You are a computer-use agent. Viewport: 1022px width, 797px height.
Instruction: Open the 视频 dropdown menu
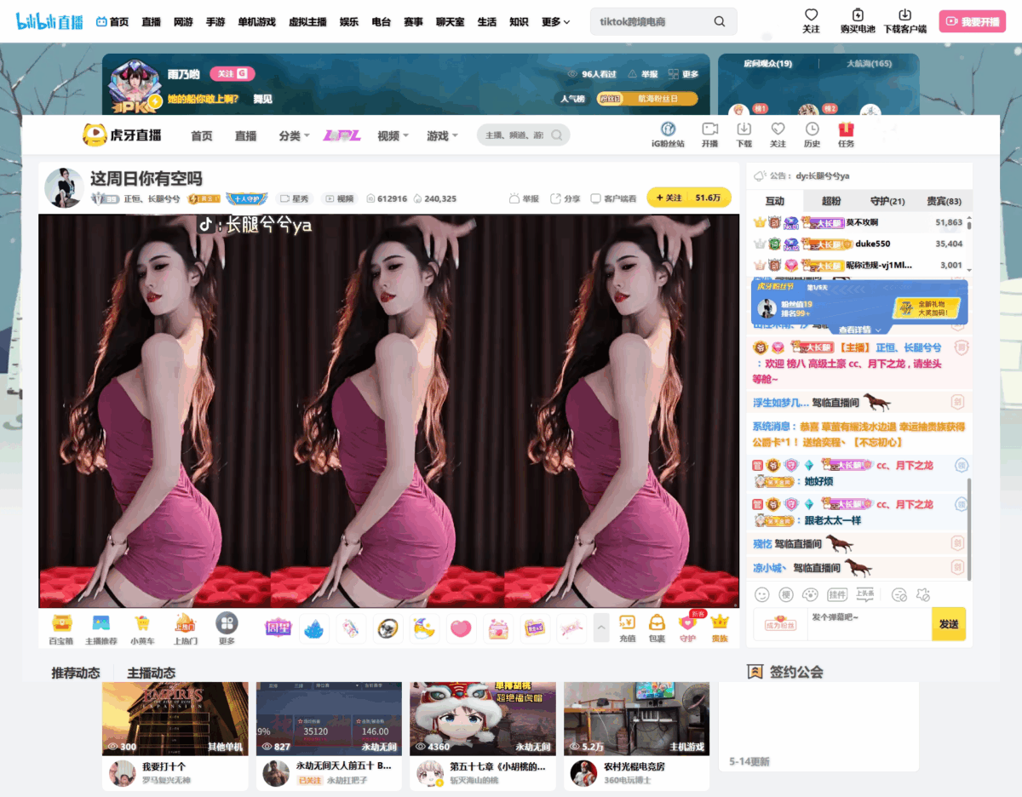point(391,135)
